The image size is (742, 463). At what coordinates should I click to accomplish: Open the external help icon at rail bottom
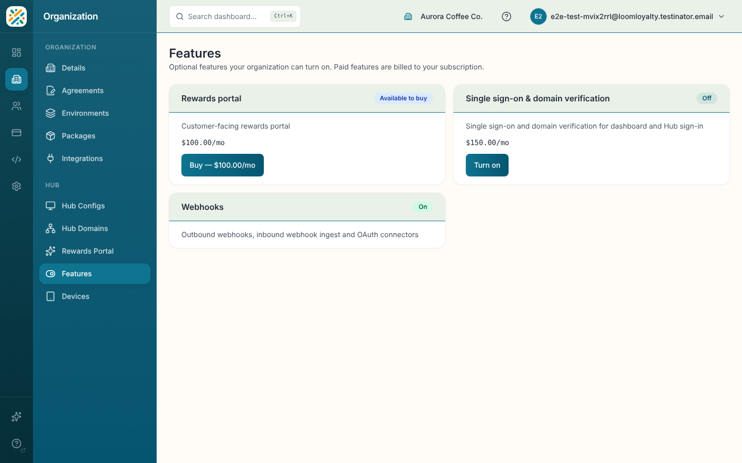pos(16,443)
